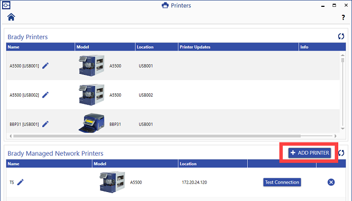
Task: Click the vertical scrollbar down arrow
Action: click(342, 129)
